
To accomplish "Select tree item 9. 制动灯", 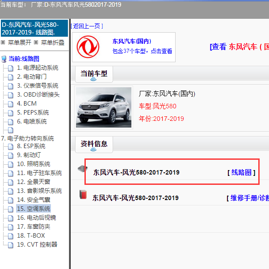I will [x=29, y=155].
